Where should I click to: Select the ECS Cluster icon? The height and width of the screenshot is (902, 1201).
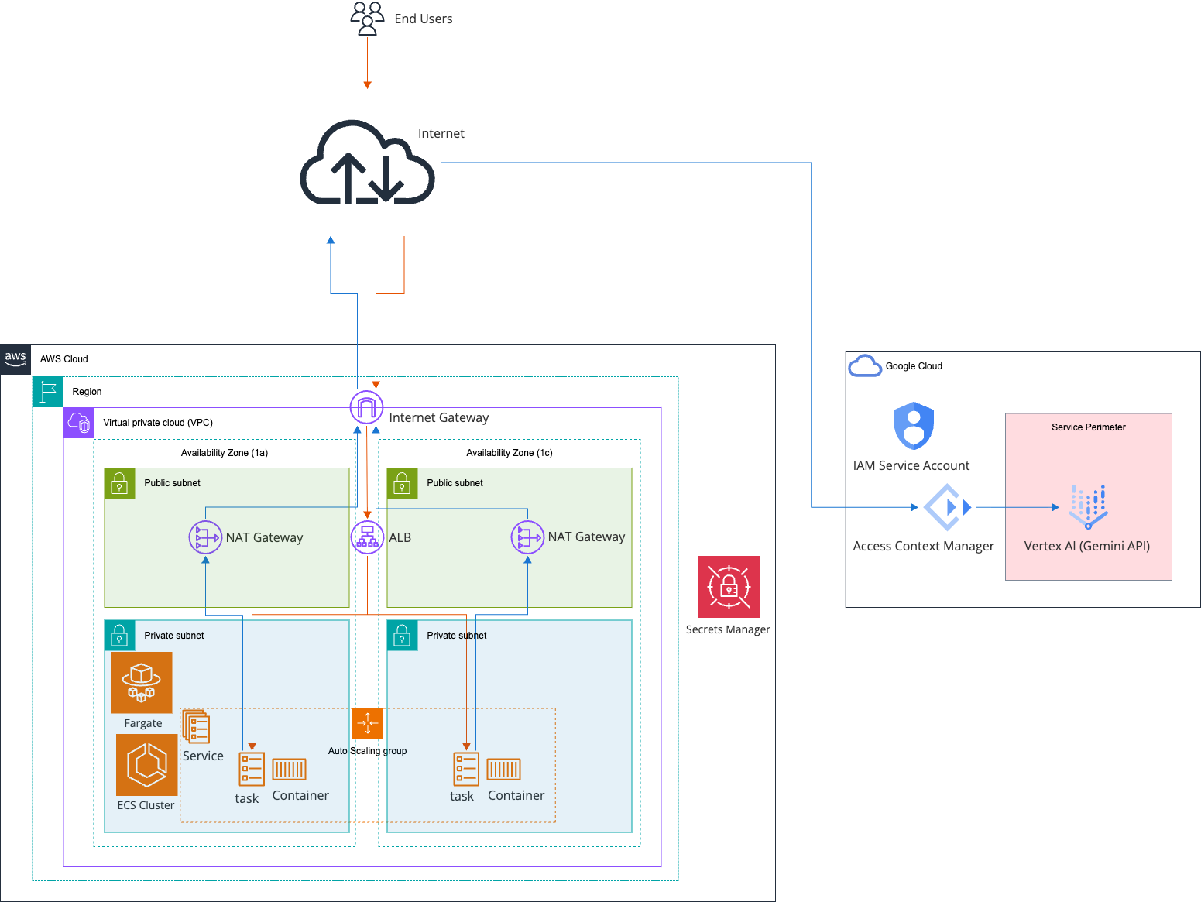point(146,765)
